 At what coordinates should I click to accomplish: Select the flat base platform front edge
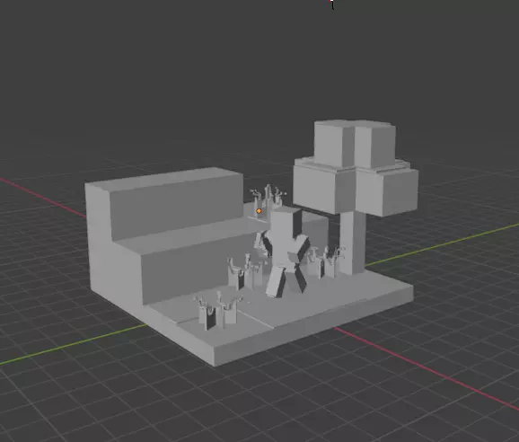(x=314, y=326)
